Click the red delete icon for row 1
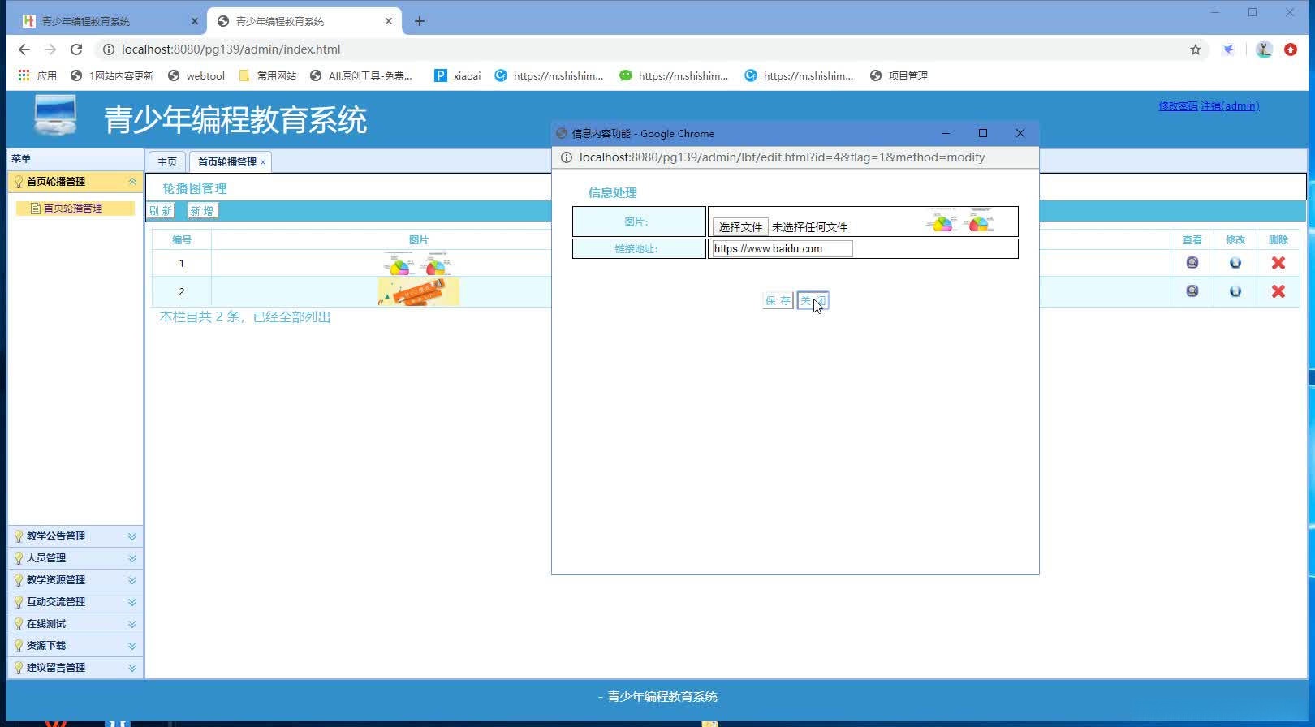Screen dimensions: 1315x727 point(1278,263)
